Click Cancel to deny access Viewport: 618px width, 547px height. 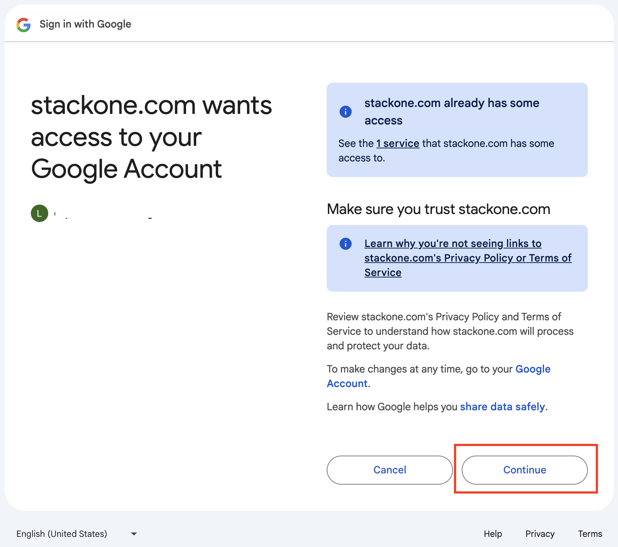[x=389, y=470]
